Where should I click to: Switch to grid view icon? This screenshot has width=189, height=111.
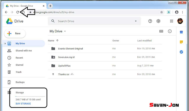point(161,31)
